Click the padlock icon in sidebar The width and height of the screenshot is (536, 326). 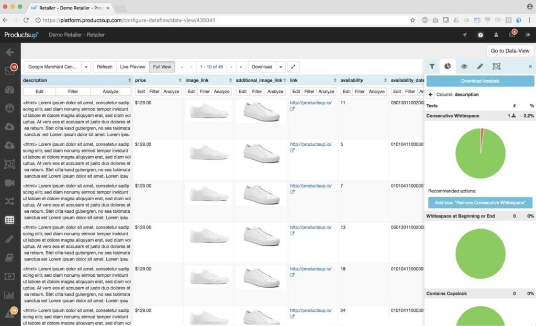point(9,108)
